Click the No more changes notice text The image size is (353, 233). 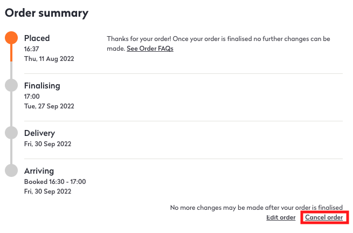(257, 207)
